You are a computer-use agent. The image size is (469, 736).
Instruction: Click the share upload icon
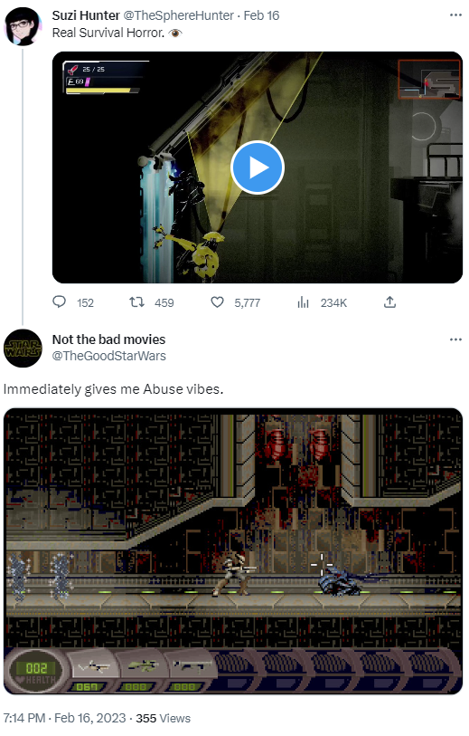point(389,301)
